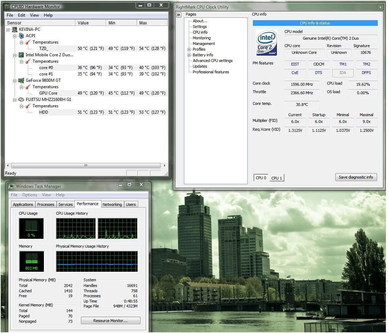Collapse Temperatures under ACPI
This screenshot has height=333, width=388.
tap(21, 43)
